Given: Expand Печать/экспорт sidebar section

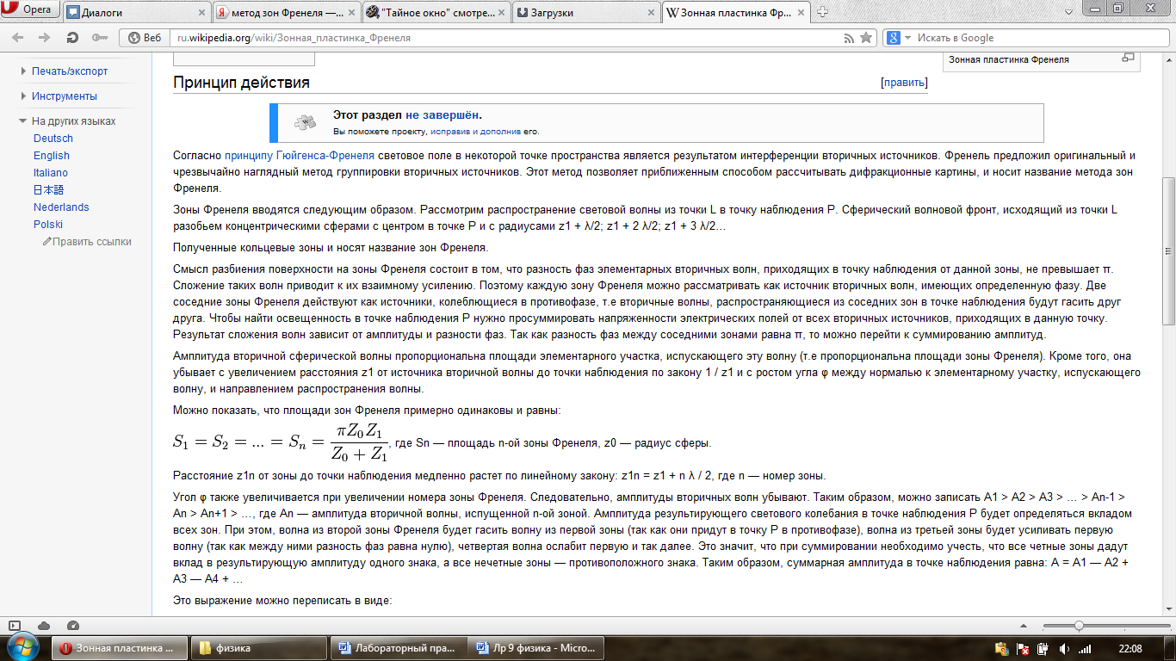Looking at the screenshot, I should pyautogui.click(x=70, y=71).
